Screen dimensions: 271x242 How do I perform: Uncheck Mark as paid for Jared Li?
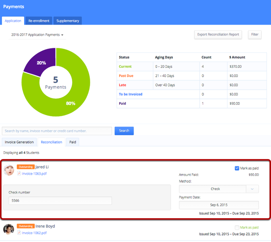tap(237, 168)
